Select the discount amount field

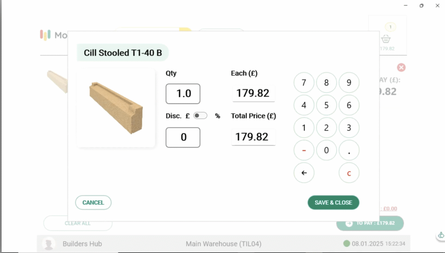[183, 137]
